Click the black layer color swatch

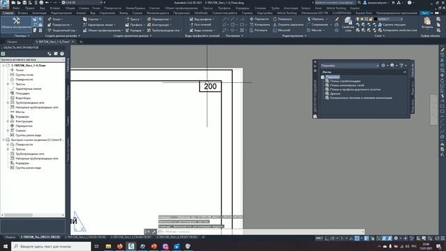[375, 19]
